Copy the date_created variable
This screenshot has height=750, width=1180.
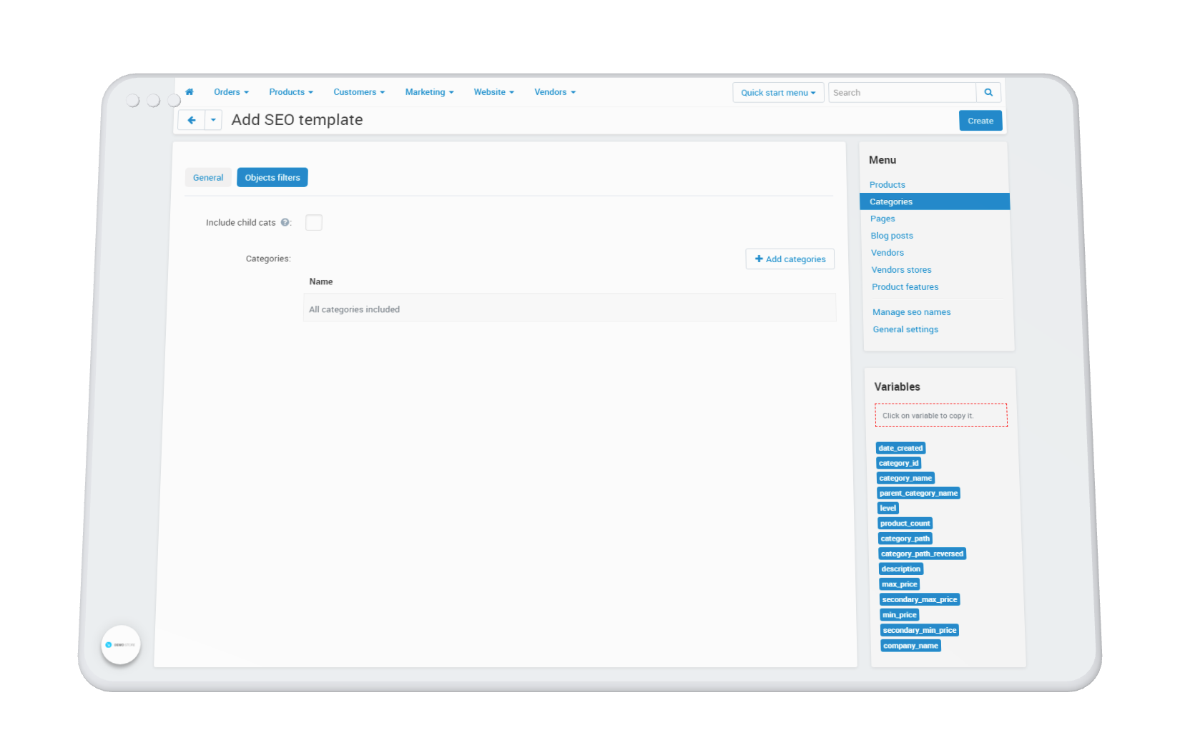[x=901, y=449]
